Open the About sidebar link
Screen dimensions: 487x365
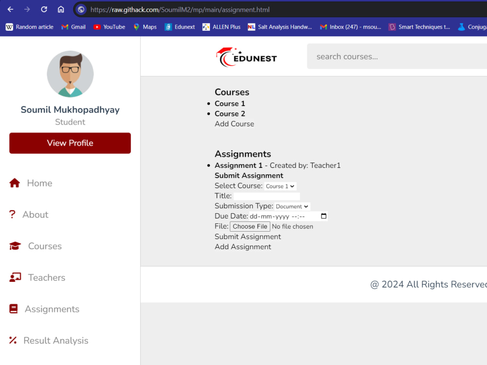pyautogui.click(x=36, y=215)
